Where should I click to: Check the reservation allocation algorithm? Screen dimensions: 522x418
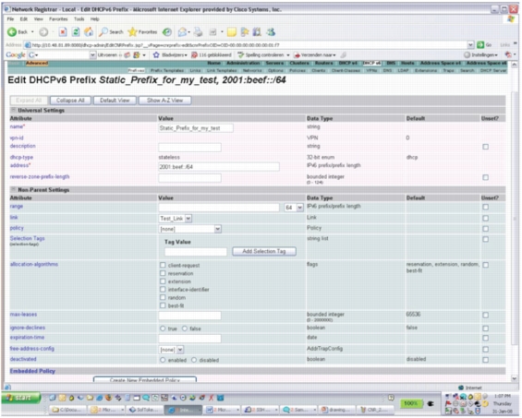163,273
